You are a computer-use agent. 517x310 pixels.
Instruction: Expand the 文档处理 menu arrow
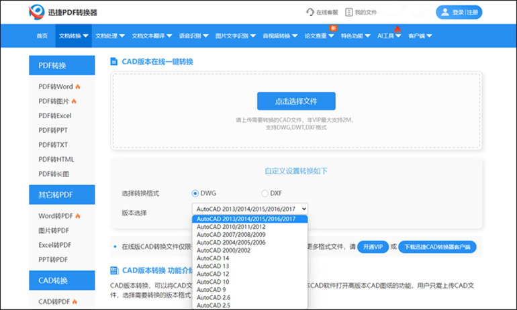click(122, 36)
